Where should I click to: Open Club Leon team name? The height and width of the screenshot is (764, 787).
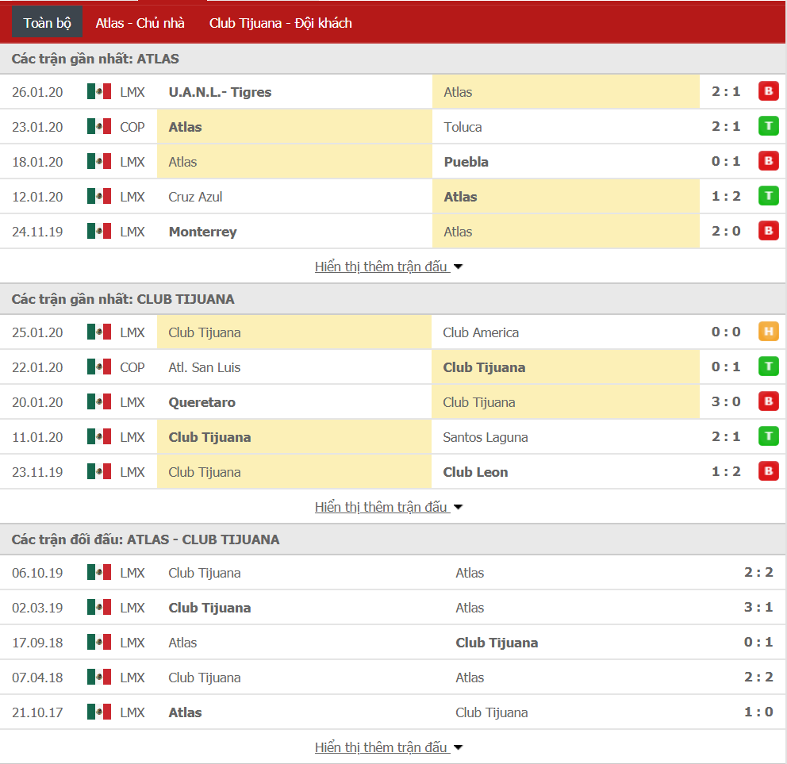pyautogui.click(x=475, y=472)
